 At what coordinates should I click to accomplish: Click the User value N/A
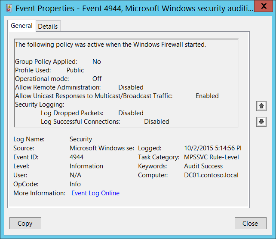75,175
